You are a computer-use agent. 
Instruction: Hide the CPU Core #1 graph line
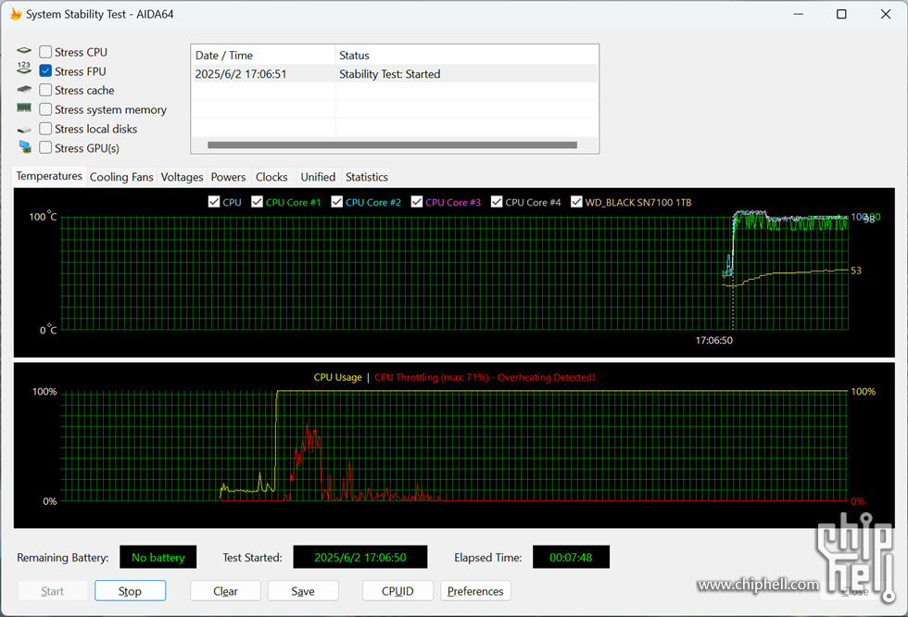coord(258,202)
